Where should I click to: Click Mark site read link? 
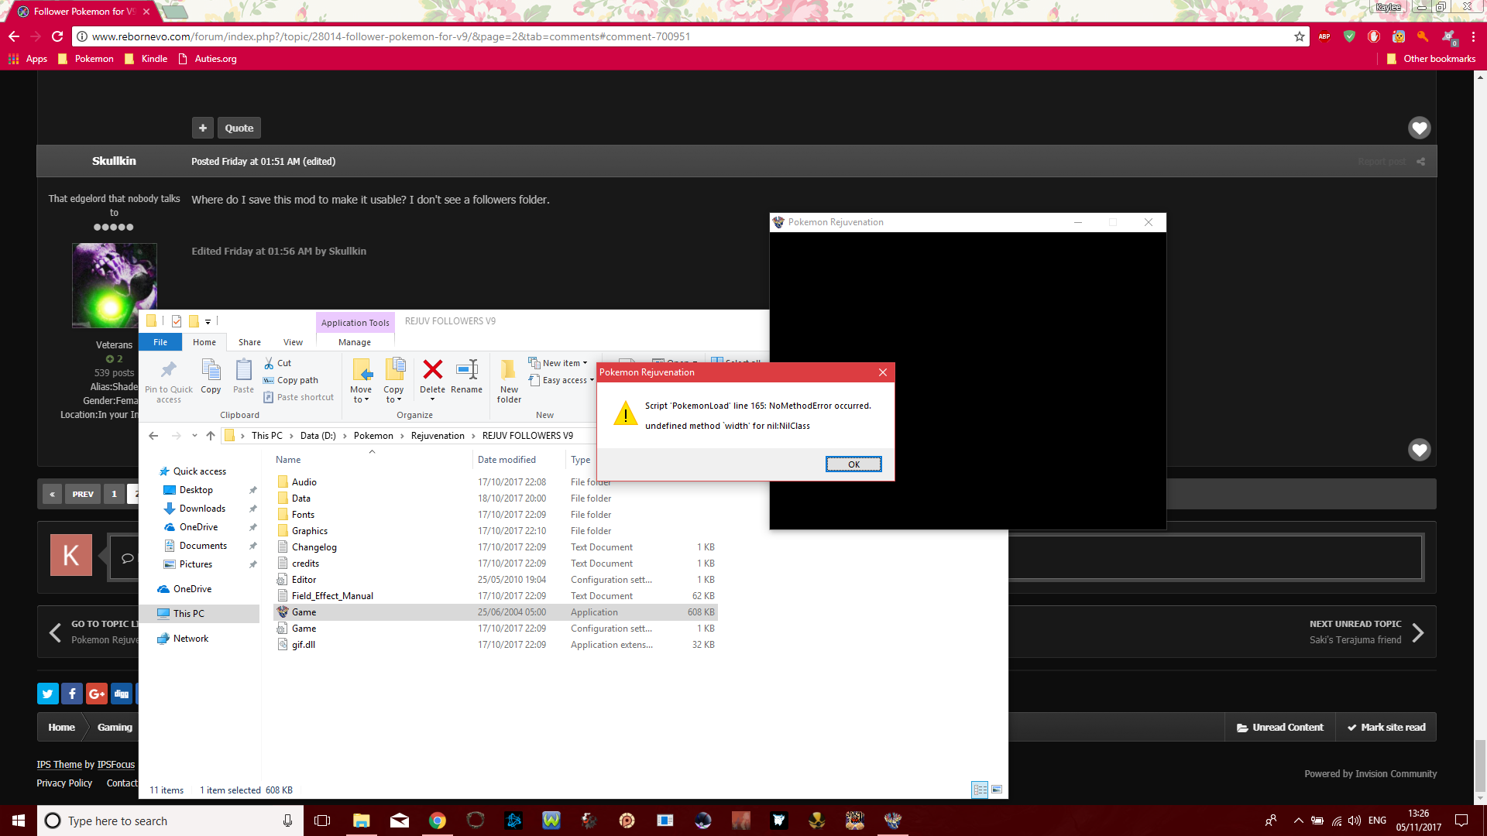pyautogui.click(x=1386, y=727)
